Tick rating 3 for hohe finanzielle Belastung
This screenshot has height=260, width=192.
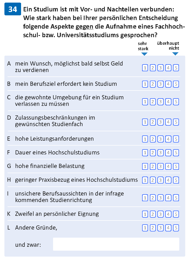(x=160, y=166)
